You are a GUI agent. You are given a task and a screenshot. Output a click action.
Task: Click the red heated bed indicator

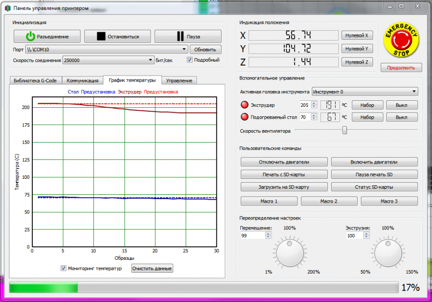[244, 117]
